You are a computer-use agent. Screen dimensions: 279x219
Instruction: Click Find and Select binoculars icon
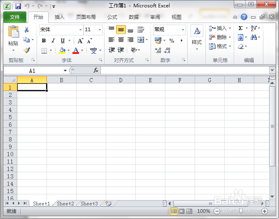click(253, 37)
